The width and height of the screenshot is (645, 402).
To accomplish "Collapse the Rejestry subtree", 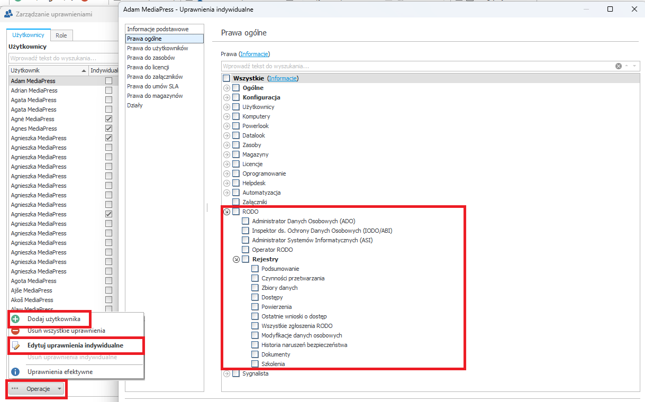I will pos(236,259).
